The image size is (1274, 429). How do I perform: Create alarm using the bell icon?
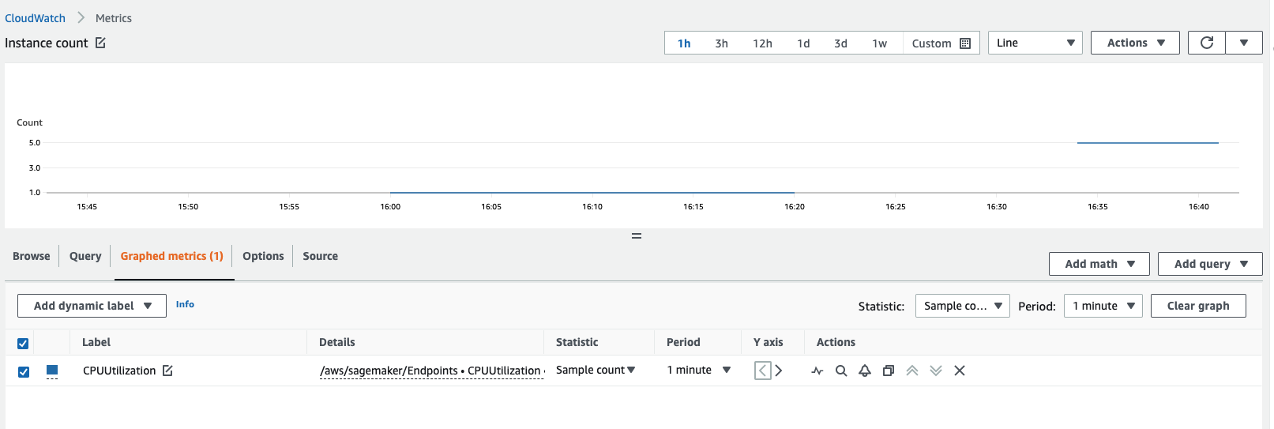click(x=865, y=371)
